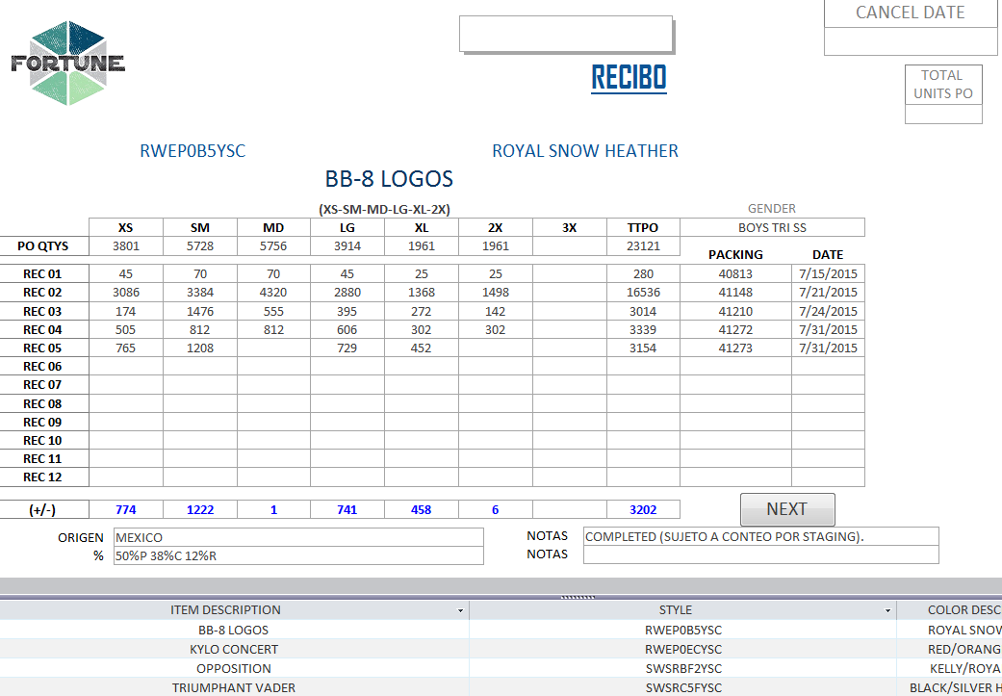Click the first NOTAS field with COMPLETED
1002x696 pixels.
761,537
